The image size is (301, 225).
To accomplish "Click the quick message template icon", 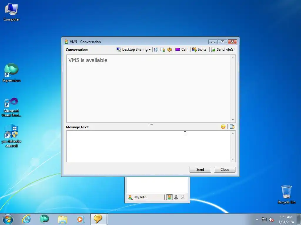I will coord(232,127).
